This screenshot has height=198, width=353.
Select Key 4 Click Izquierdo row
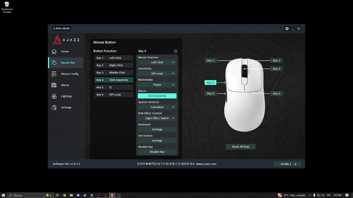pyautogui.click(x=114, y=80)
